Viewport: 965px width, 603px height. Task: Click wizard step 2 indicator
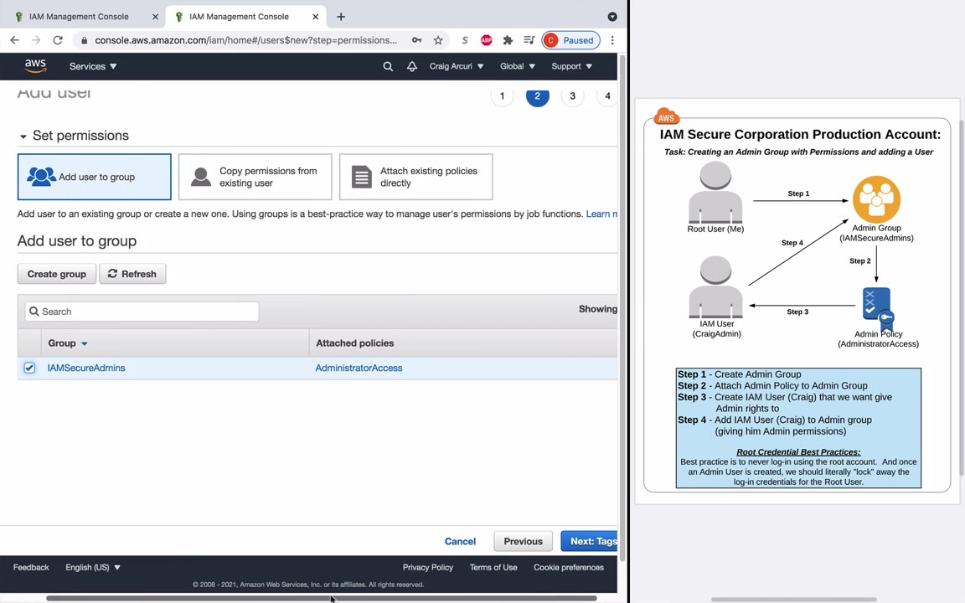(537, 95)
